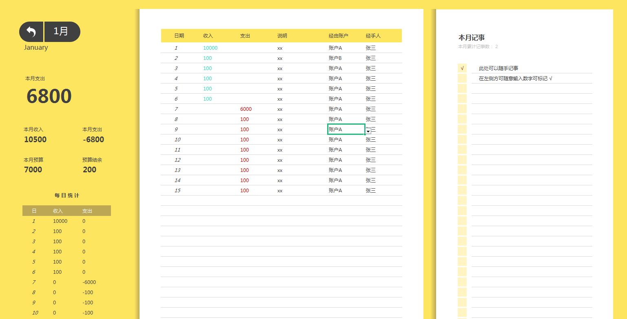Click the 本月预算 label

coord(33,160)
